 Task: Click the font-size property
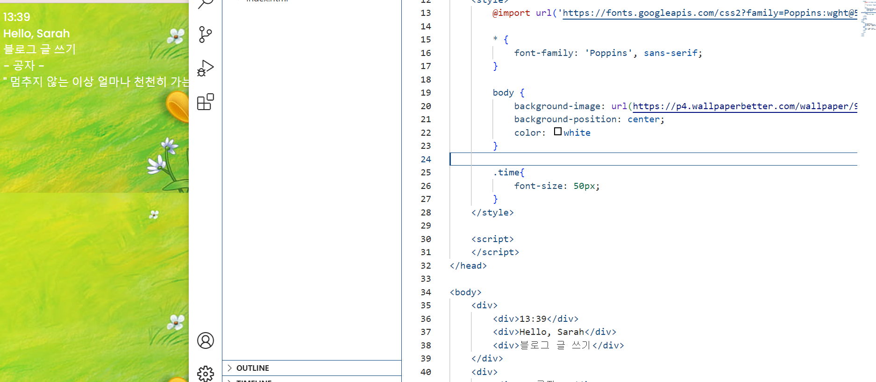[538, 186]
